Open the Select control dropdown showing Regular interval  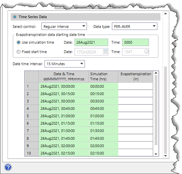(x=64, y=26)
